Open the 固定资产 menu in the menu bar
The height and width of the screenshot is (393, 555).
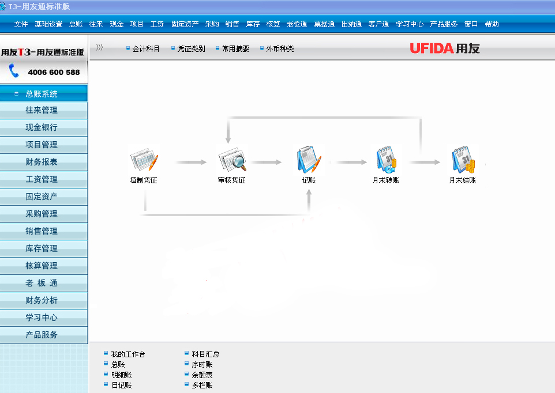[x=185, y=24]
